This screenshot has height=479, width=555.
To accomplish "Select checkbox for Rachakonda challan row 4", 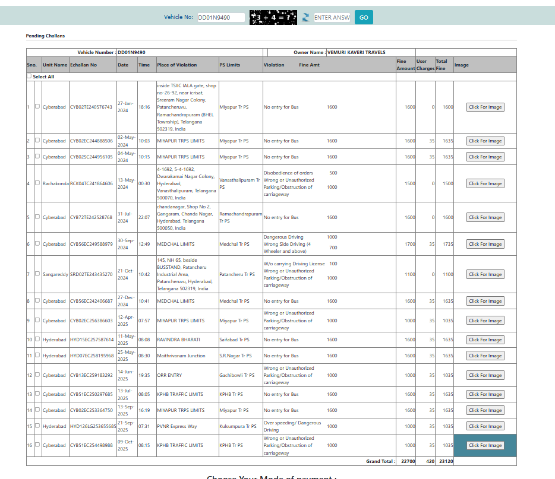I will coord(37,183).
